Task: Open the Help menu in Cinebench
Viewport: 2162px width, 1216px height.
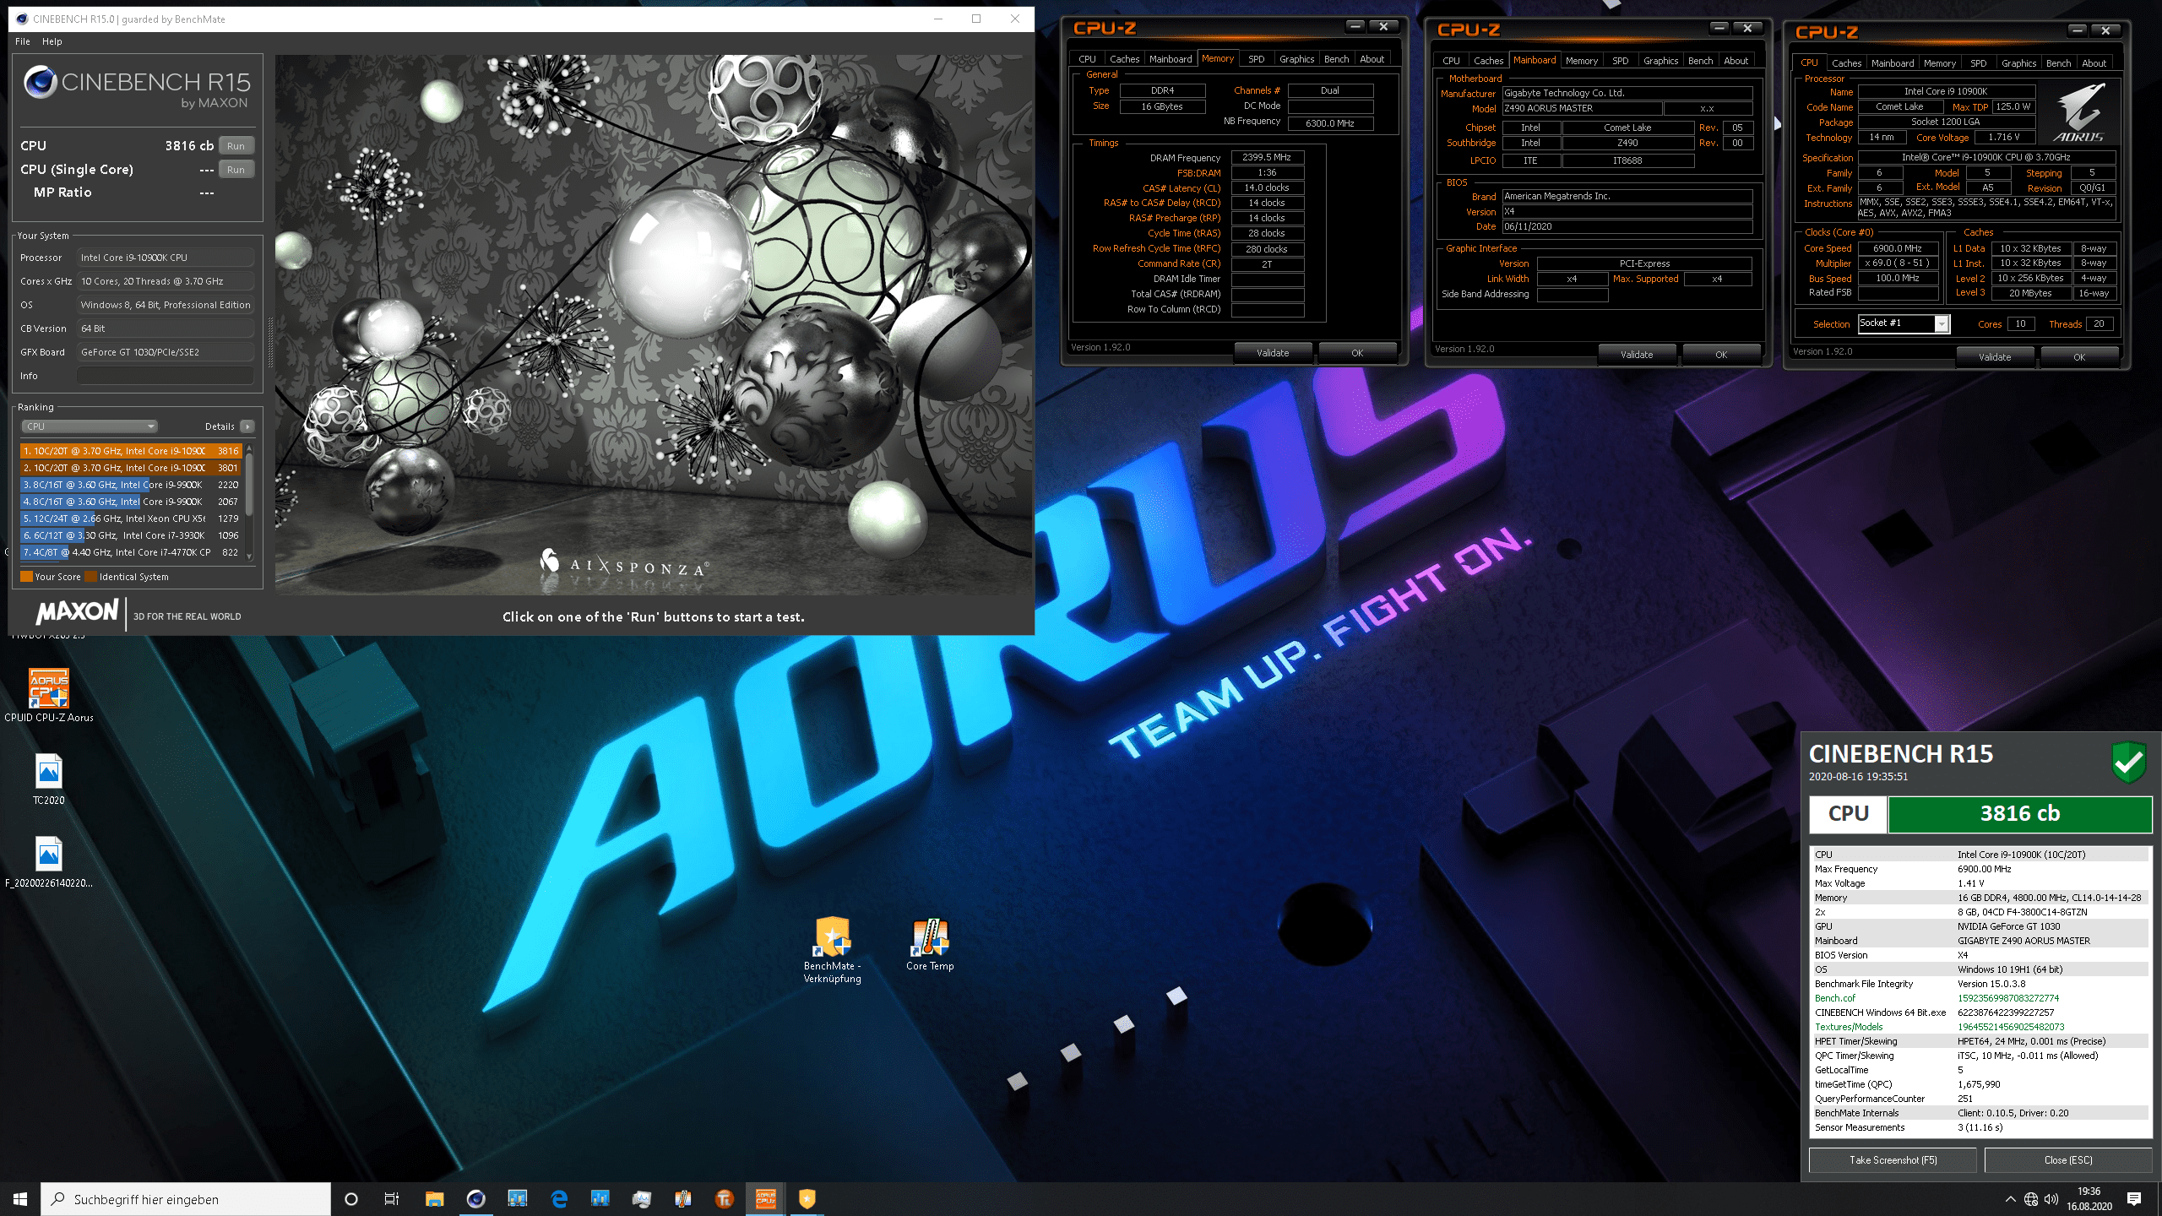Action: (x=52, y=41)
